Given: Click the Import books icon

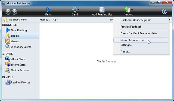Looking at the screenshot, I should 128,10.
